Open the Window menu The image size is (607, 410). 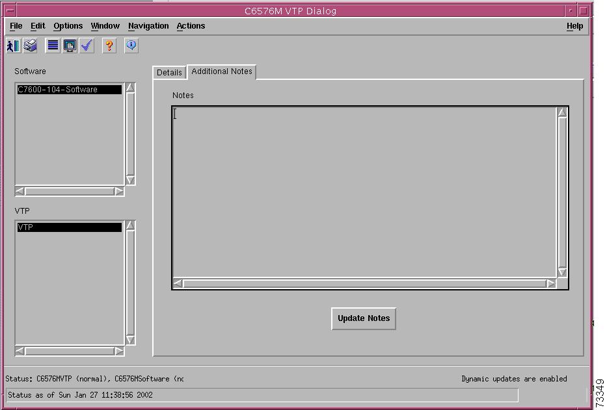(105, 26)
